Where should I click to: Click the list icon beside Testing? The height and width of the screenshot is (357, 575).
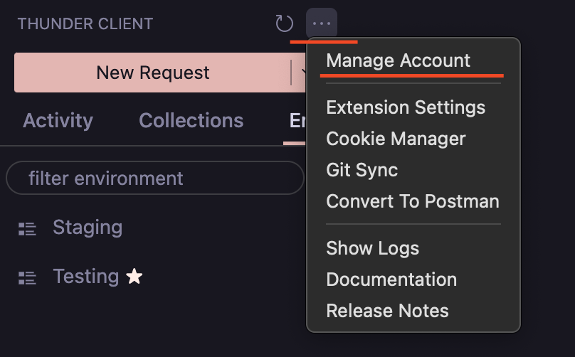click(x=27, y=277)
